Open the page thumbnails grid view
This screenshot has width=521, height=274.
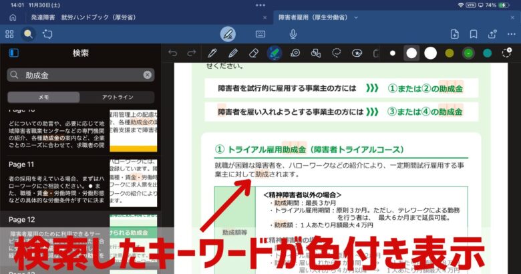(x=9, y=34)
